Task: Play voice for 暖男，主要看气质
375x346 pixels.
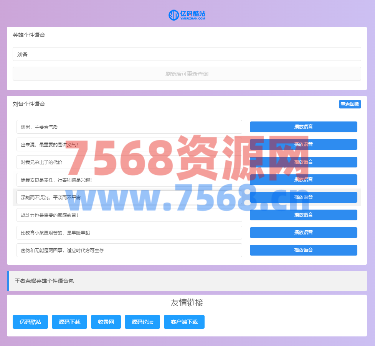Action: 303,127
